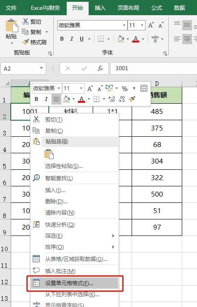Click Format Painter brush in mini toolbar
This screenshot has width=197, height=307.
132,99
